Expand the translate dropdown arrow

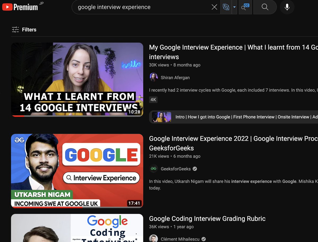[234, 7]
